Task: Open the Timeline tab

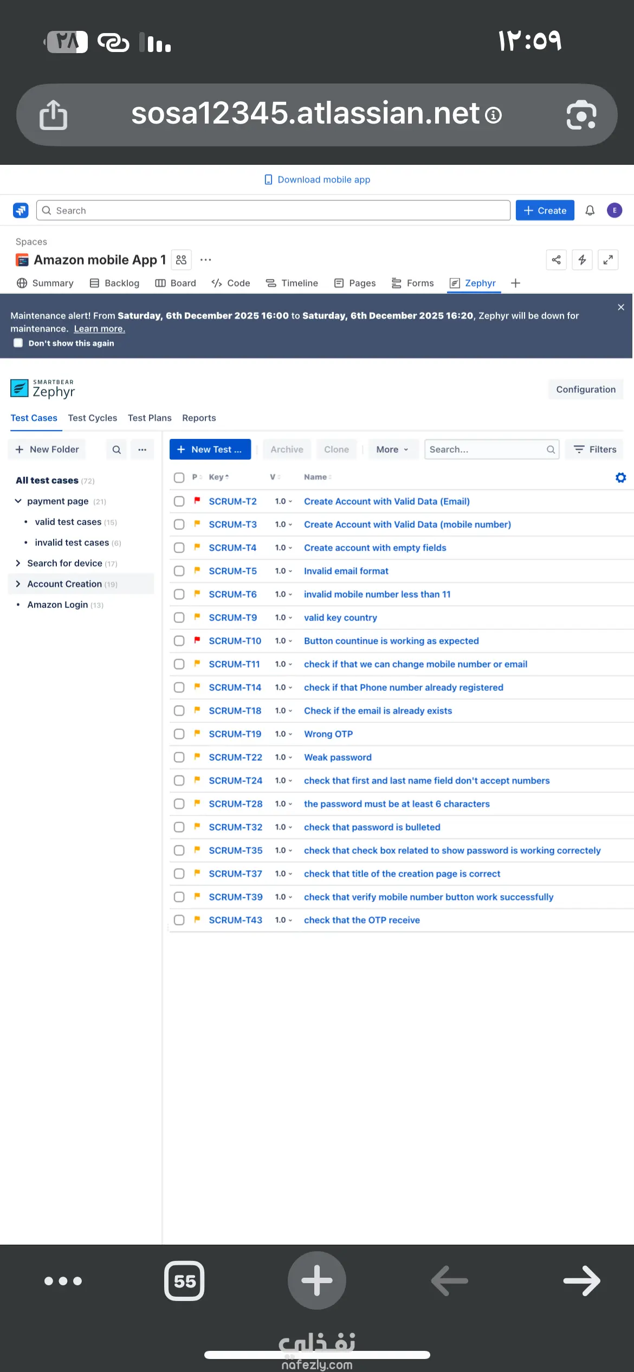Action: click(292, 283)
